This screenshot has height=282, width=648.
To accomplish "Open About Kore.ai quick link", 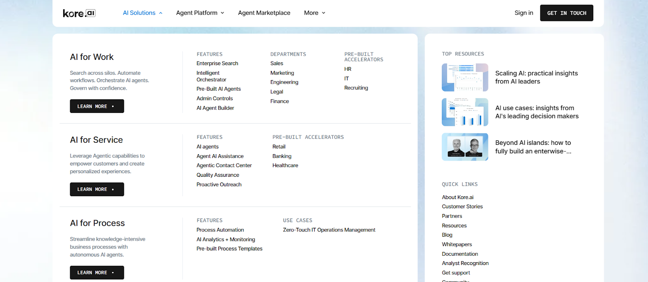I will point(458,197).
